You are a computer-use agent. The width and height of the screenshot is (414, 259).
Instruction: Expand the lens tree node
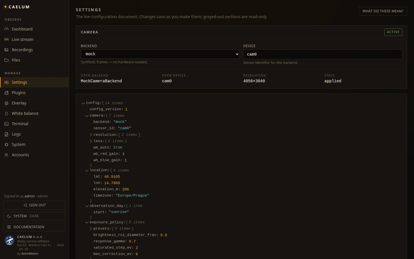click(91, 141)
